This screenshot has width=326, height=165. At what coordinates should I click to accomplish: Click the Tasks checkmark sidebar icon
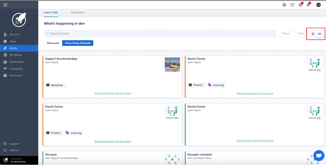pos(5,41)
